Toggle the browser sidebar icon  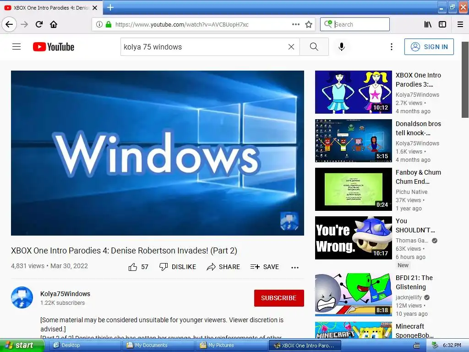(x=442, y=24)
